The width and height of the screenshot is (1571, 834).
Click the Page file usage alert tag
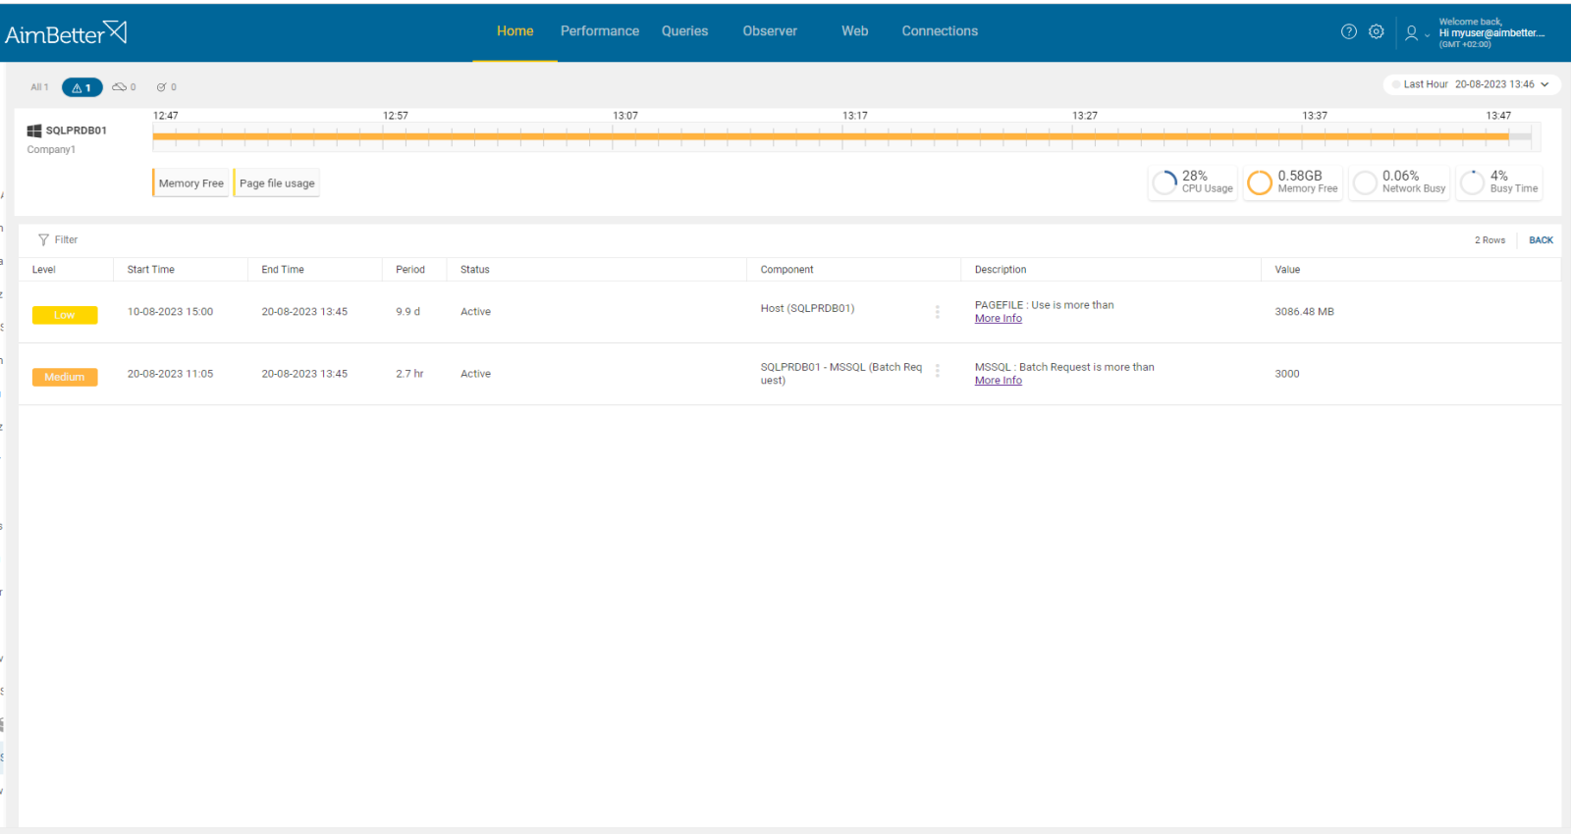(277, 183)
